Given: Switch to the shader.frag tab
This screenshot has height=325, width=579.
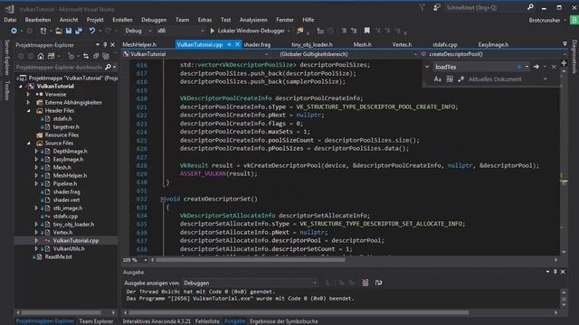Looking at the screenshot, I should click(257, 44).
